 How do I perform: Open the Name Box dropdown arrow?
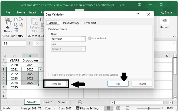tap(23, 43)
